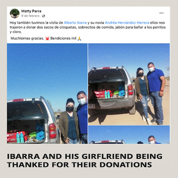Open the tagged Alberto Ibarra profile link
Image resolution: width=178 pixels, height=178 pixels.
(75, 23)
